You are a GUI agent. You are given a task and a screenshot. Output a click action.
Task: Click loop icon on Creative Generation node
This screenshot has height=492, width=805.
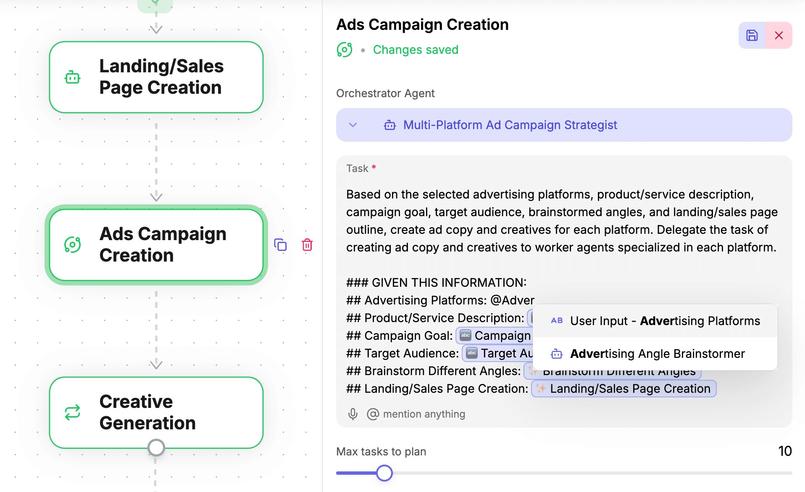pyautogui.click(x=73, y=413)
